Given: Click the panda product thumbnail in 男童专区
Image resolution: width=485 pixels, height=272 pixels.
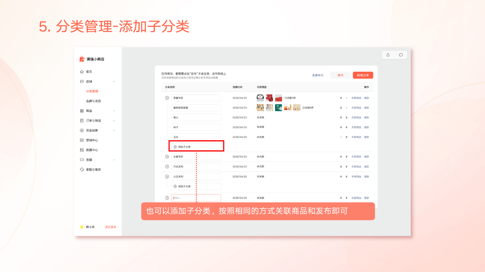Looking at the screenshot, I should [260, 98].
